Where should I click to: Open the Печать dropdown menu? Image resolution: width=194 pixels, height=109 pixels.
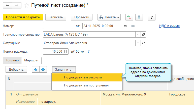click(109, 17)
